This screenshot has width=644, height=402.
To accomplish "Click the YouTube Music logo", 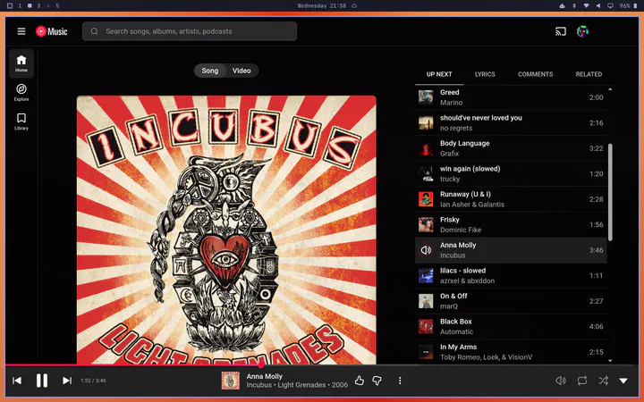I will pyautogui.click(x=51, y=31).
